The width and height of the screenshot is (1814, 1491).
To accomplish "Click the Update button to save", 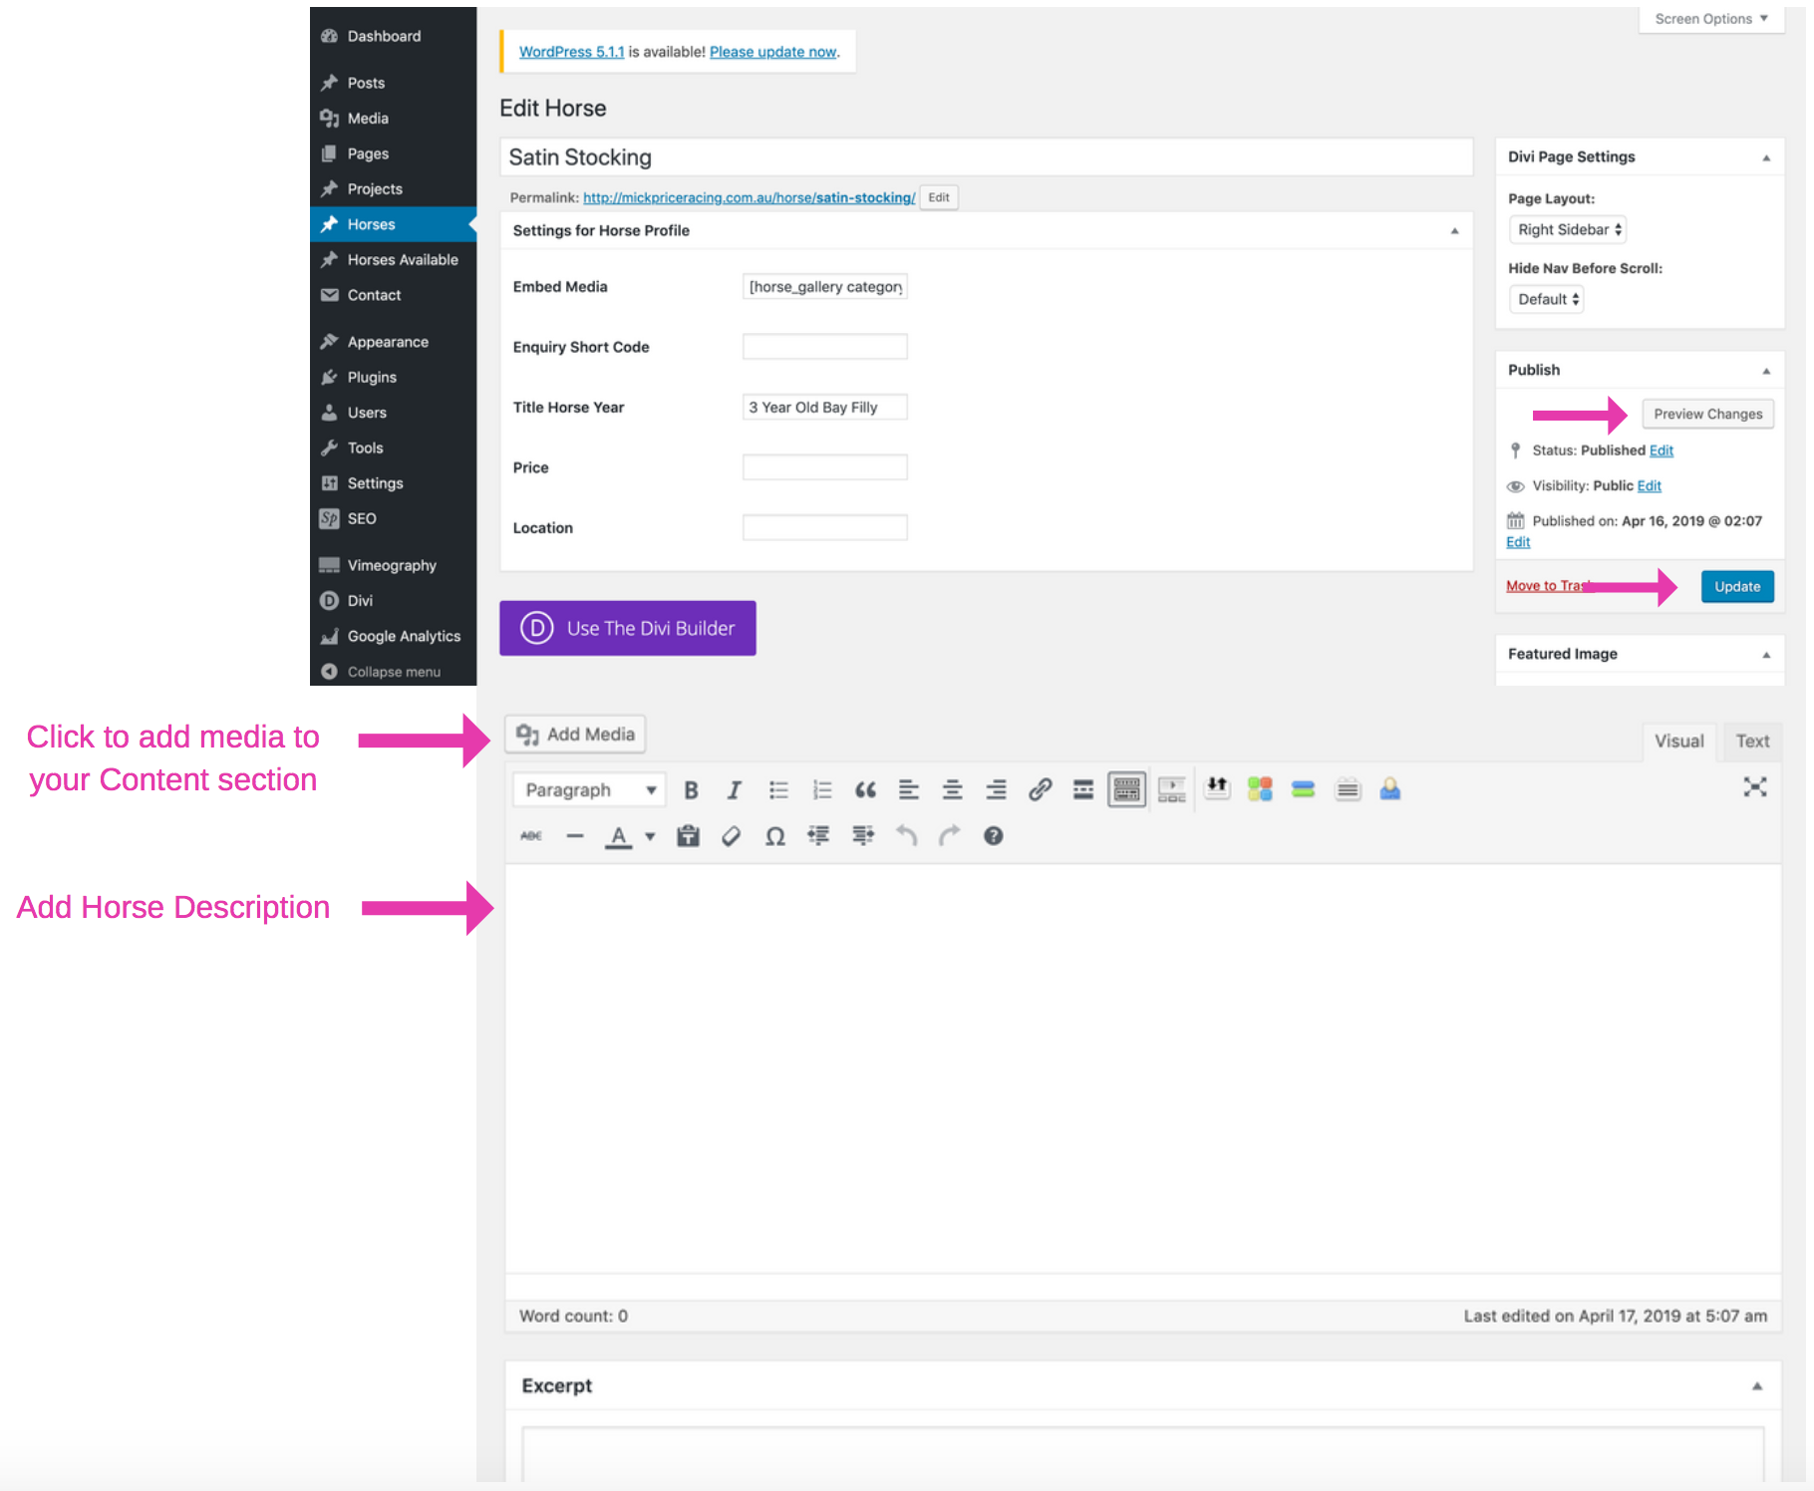I will 1737,586.
